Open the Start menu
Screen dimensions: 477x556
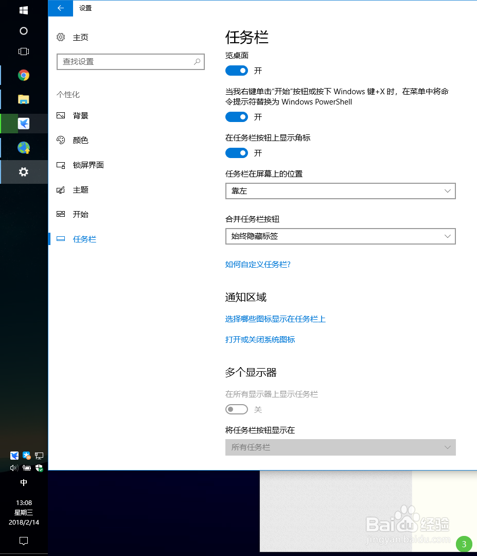(23, 9)
